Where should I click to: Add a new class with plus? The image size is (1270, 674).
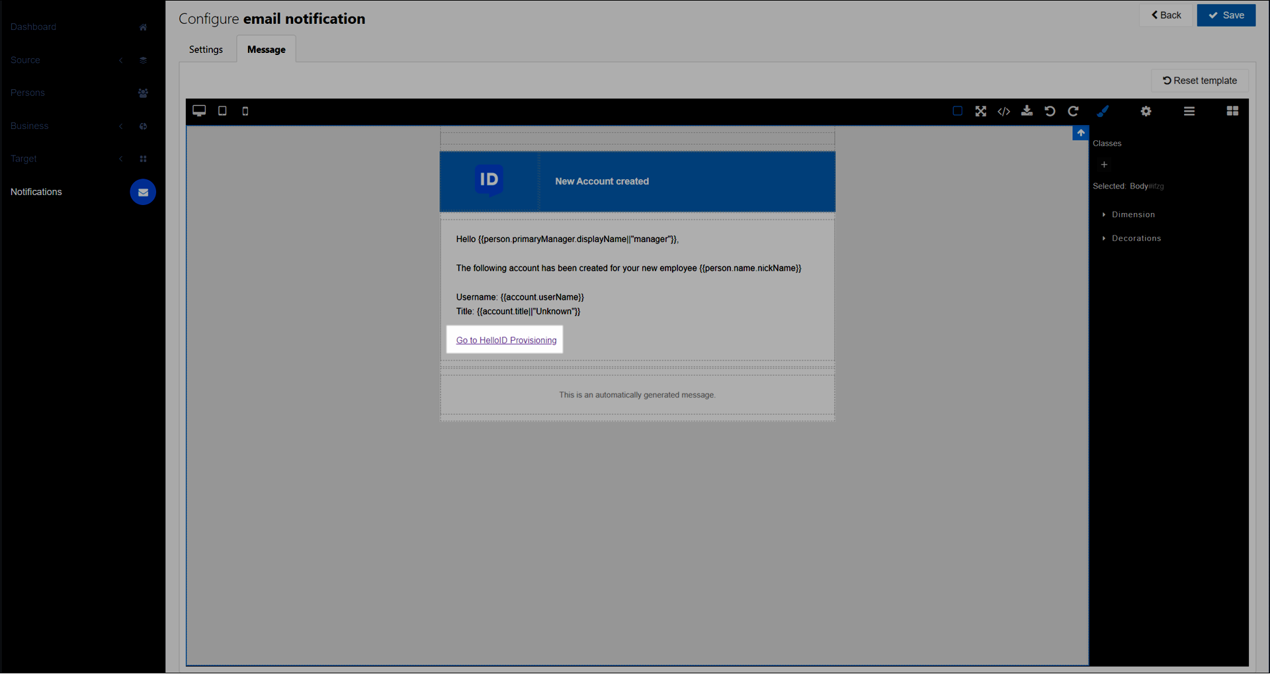pos(1104,165)
